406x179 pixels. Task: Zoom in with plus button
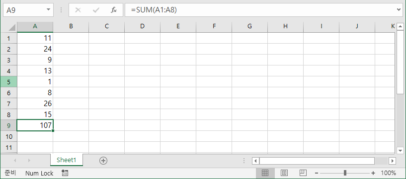(373, 173)
